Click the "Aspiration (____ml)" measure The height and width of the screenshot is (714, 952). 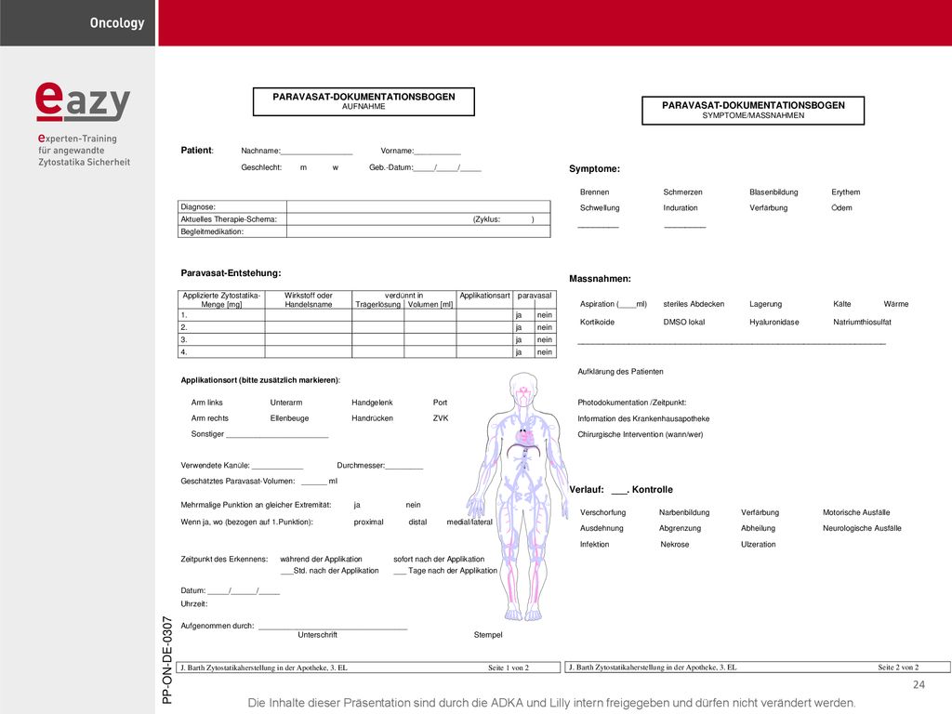click(x=614, y=304)
